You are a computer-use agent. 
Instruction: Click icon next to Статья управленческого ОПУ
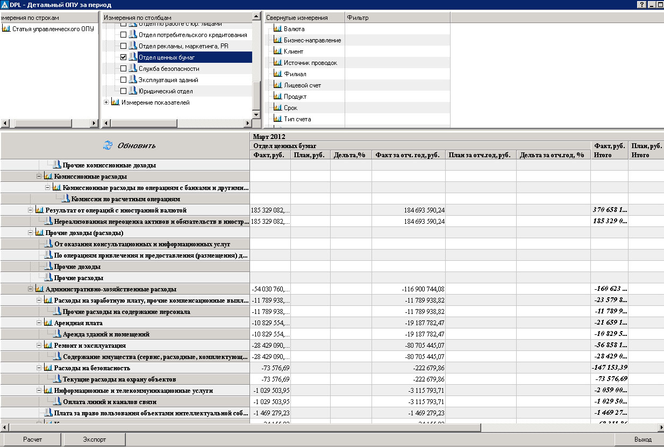click(x=6, y=28)
